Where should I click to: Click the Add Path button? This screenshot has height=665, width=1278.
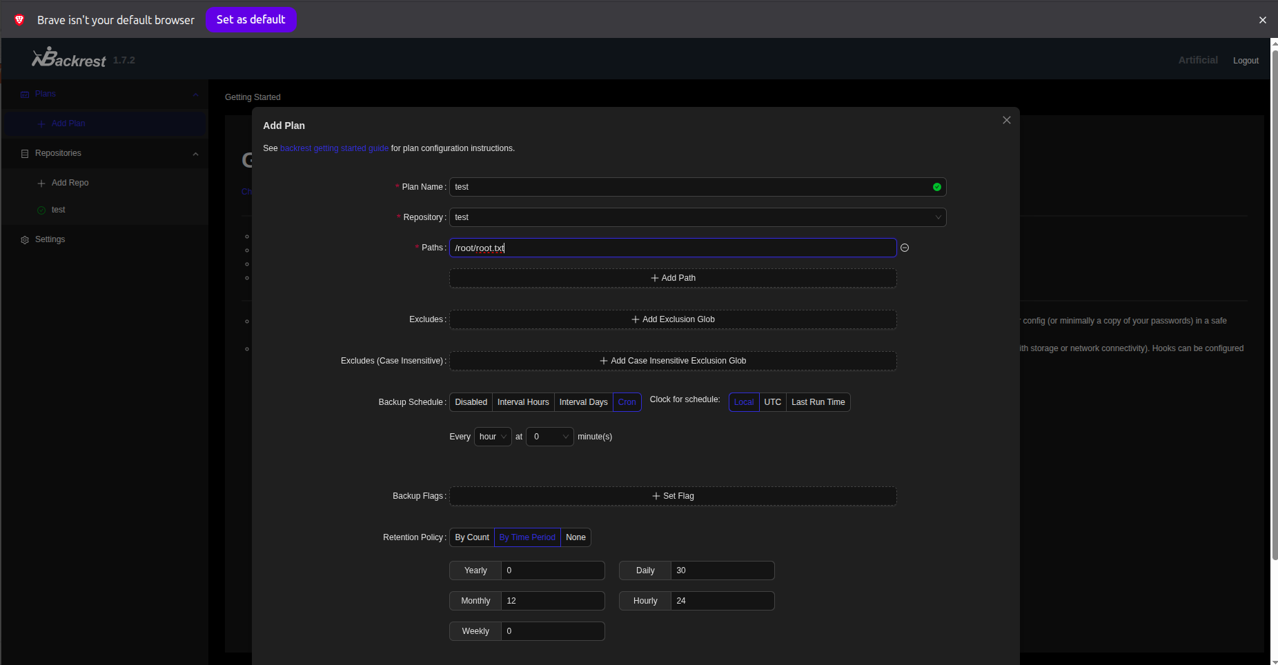(x=673, y=278)
